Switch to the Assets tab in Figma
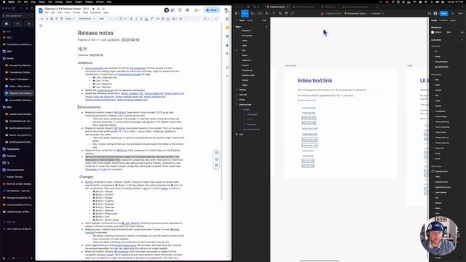 (250, 20)
